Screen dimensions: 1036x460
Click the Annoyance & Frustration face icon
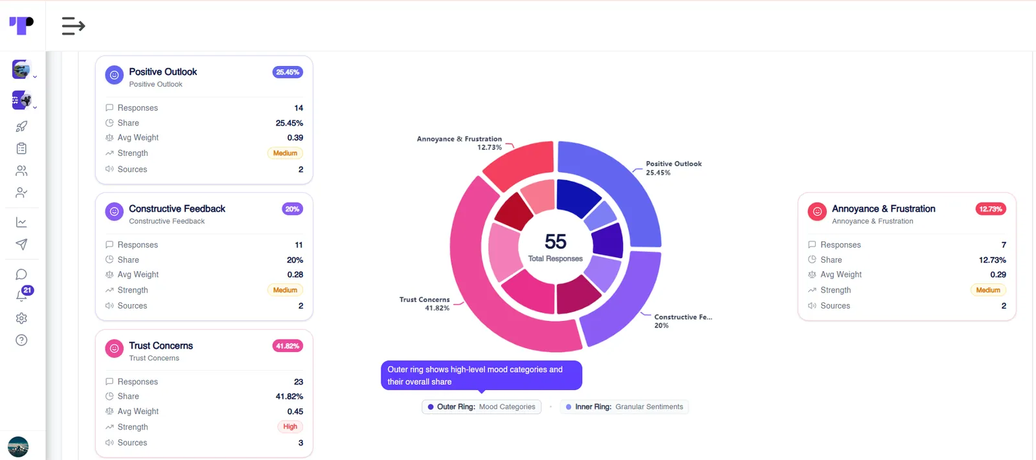pyautogui.click(x=817, y=212)
